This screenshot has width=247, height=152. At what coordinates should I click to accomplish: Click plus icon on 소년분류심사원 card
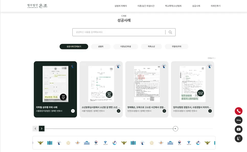pos(119,111)
